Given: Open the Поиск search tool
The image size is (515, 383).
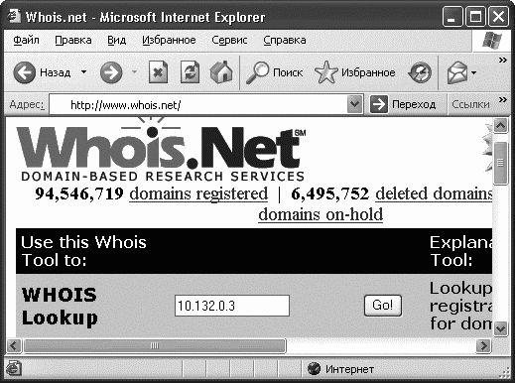Looking at the screenshot, I should tap(274, 72).
